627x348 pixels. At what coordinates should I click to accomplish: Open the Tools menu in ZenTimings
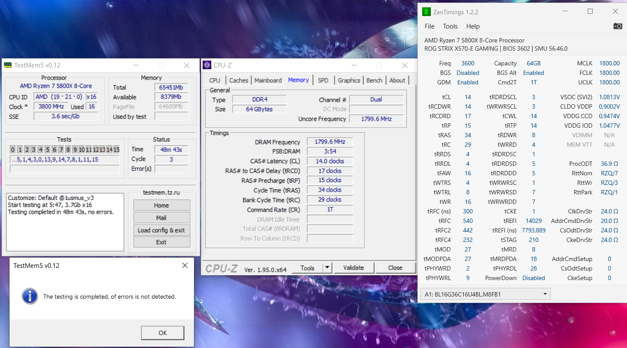[x=450, y=26]
